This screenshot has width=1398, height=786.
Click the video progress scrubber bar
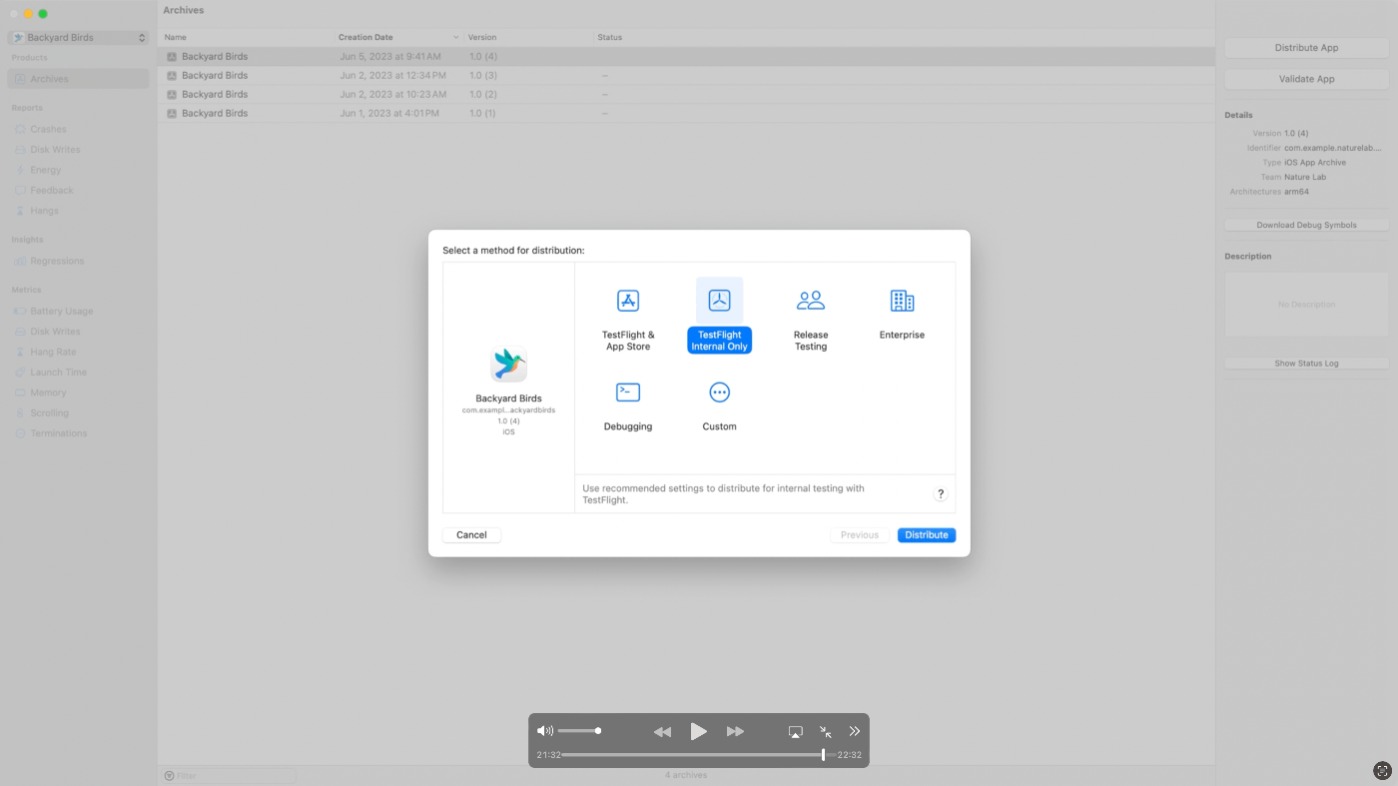click(698, 755)
